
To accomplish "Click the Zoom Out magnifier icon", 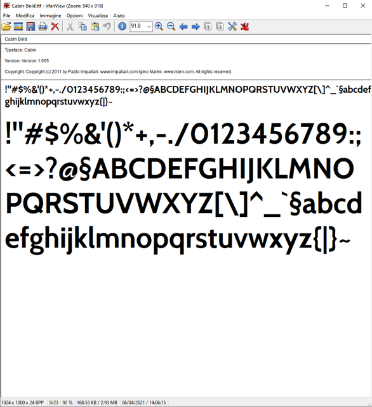I will click(x=171, y=27).
